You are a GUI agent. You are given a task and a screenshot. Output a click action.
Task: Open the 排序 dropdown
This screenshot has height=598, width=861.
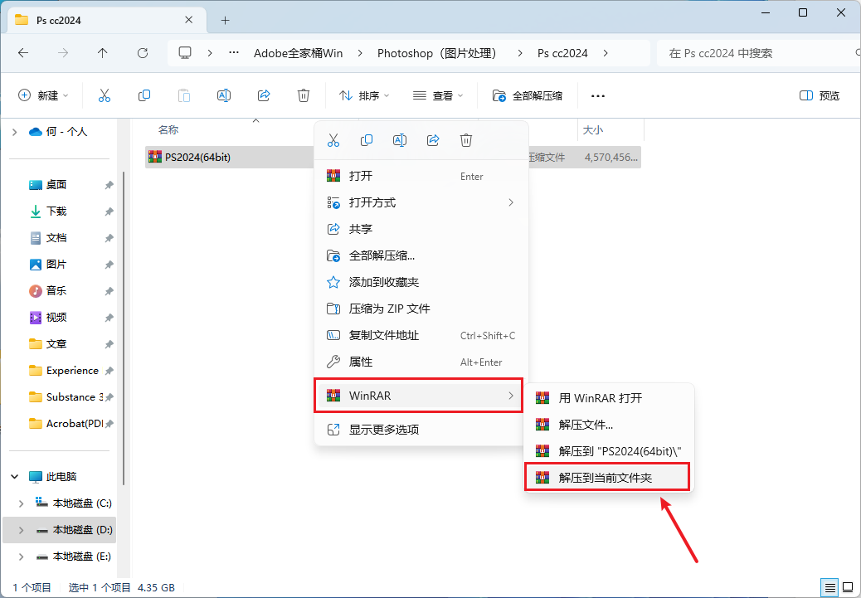364,95
